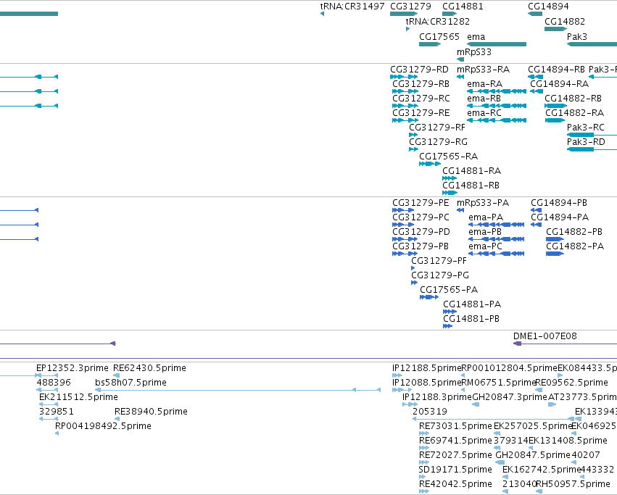Select protein CG31279-PC
The height and width of the screenshot is (495, 617).
(421, 217)
